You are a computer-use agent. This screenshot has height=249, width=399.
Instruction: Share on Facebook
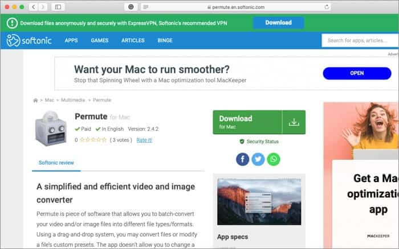[242, 159]
